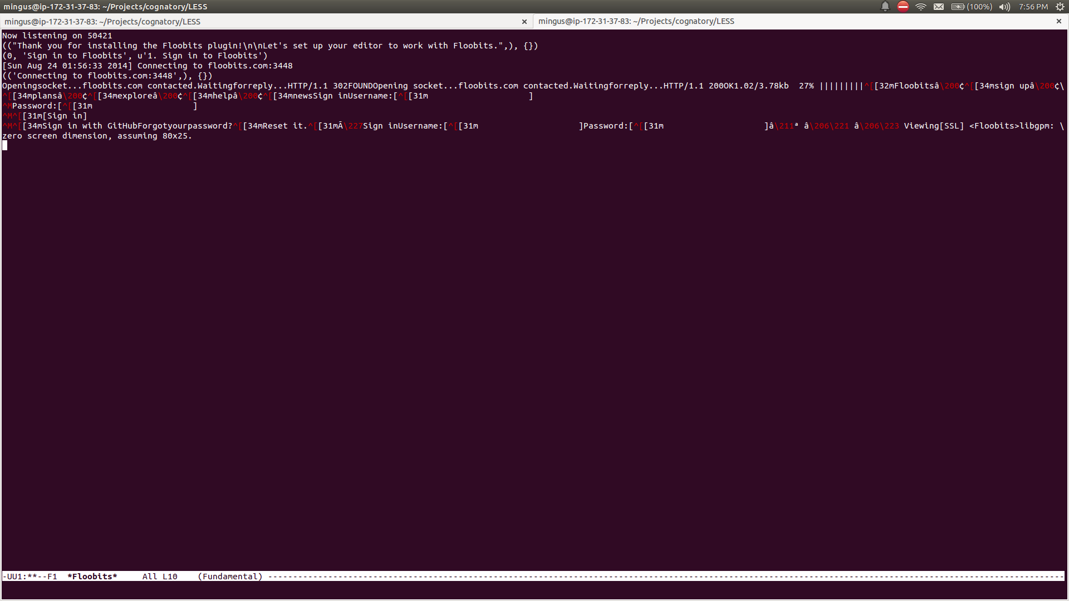Click the (Fundamental) mode indicator

point(230,577)
